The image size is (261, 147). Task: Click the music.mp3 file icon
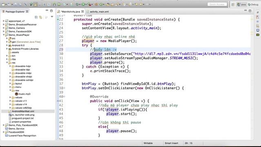click(x=16, y=94)
